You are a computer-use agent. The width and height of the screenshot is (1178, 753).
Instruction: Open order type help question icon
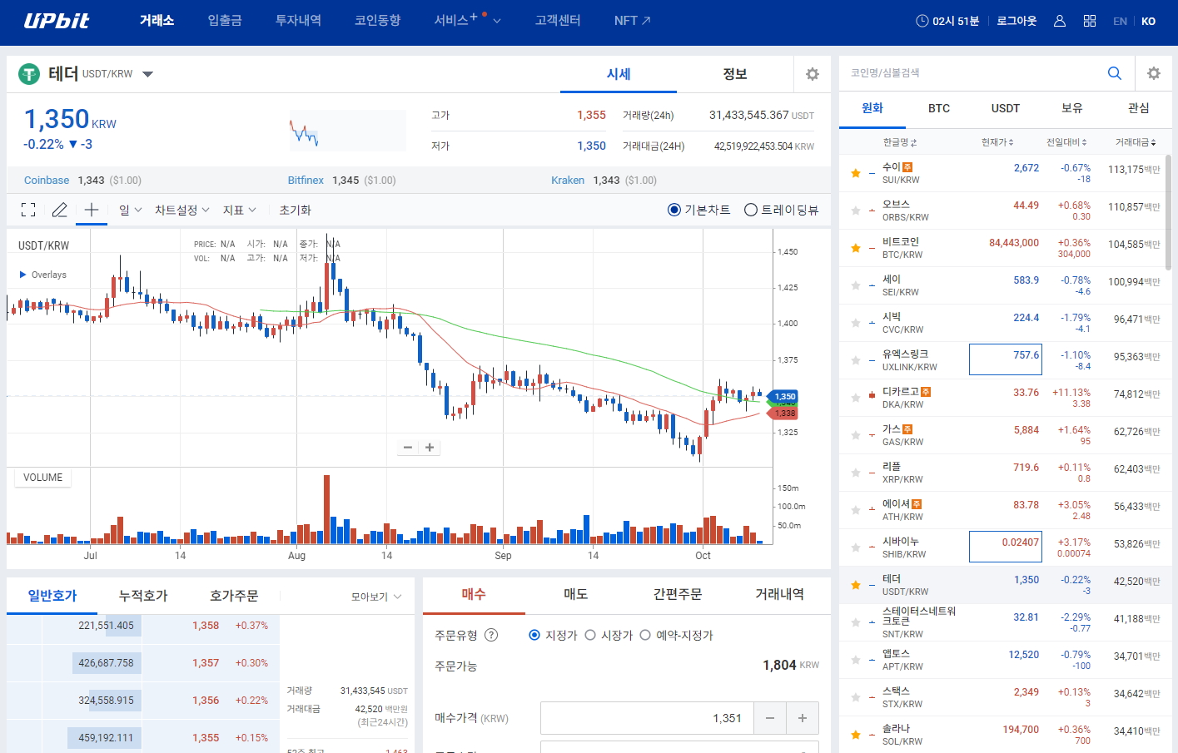[491, 635]
